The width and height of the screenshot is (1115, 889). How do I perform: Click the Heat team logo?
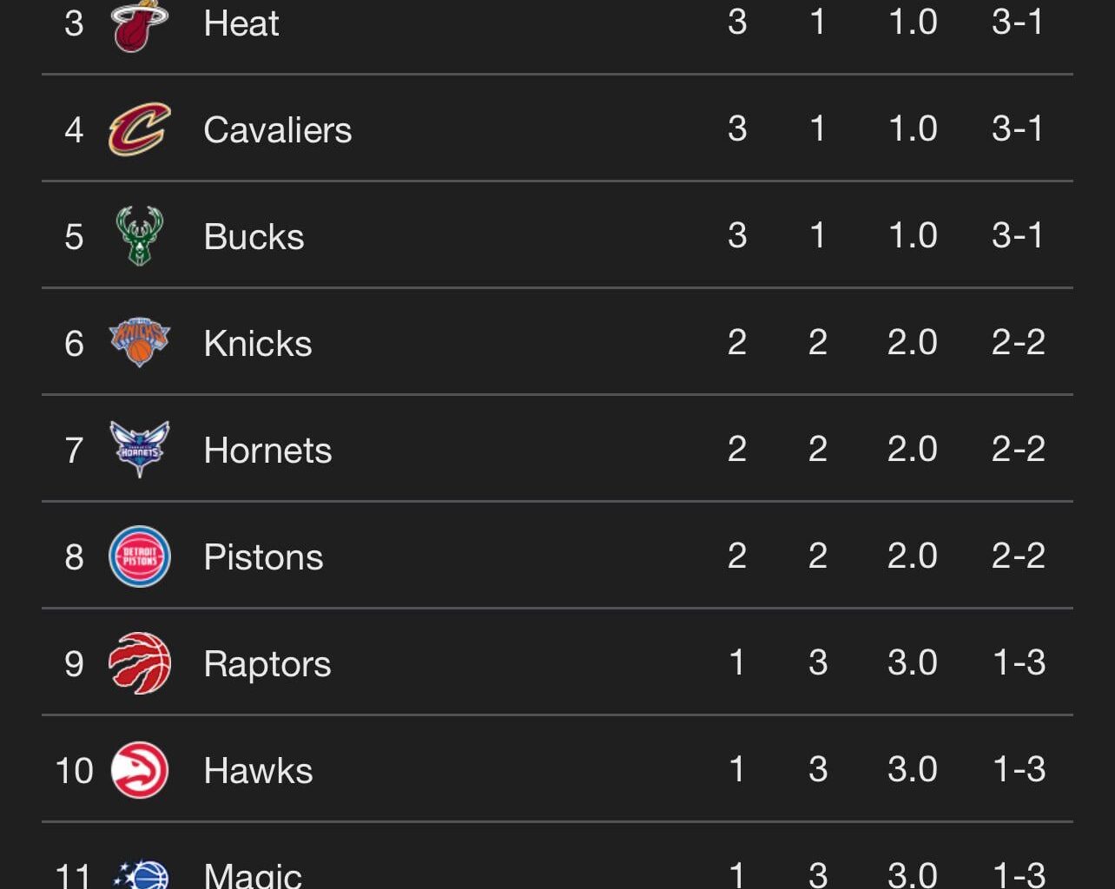pyautogui.click(x=137, y=22)
